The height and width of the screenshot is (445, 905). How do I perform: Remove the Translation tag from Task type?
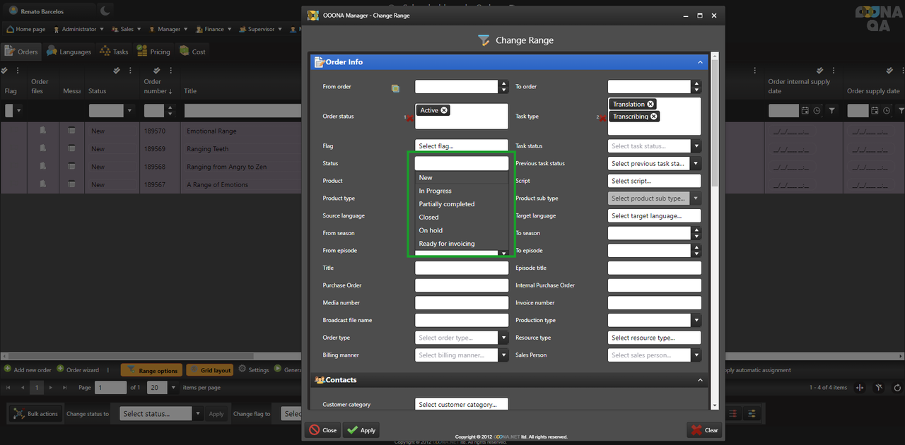[x=650, y=104]
